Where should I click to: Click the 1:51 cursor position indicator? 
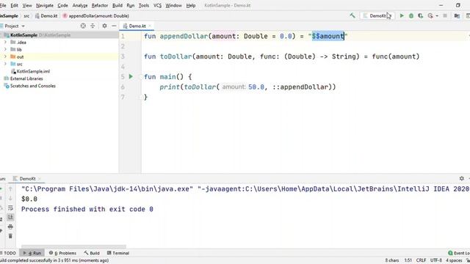pyautogui.click(x=408, y=260)
